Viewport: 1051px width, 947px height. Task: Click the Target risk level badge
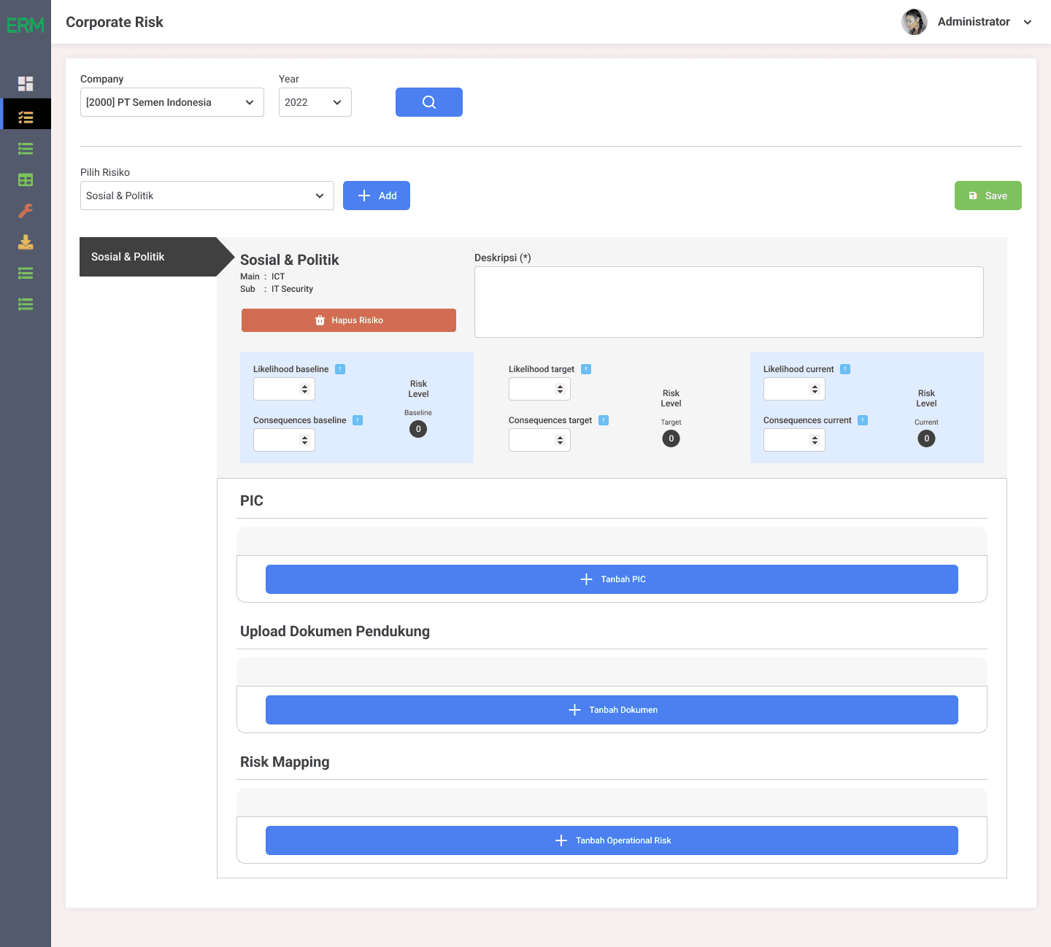click(x=671, y=438)
